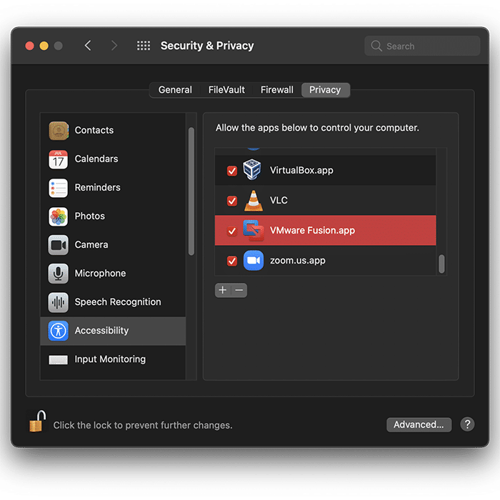Screen dimensions: 500x500
Task: Select the Calendars label in sidebar
Action: click(x=96, y=159)
